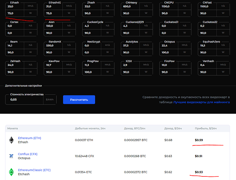Select the 0.01354 ETC mined value
The height and width of the screenshot is (180, 236).
tap(83, 172)
